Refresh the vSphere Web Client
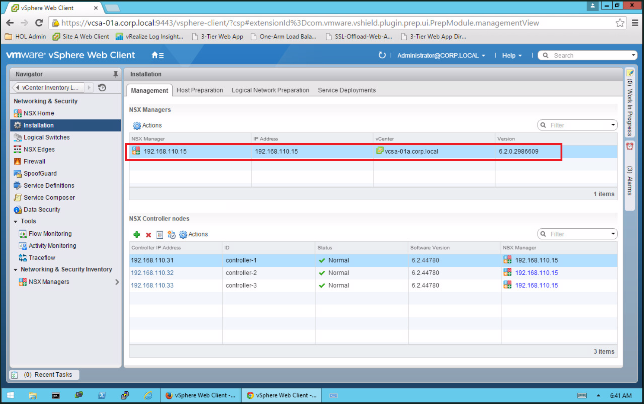Image resolution: width=644 pixels, height=404 pixels. pos(382,55)
